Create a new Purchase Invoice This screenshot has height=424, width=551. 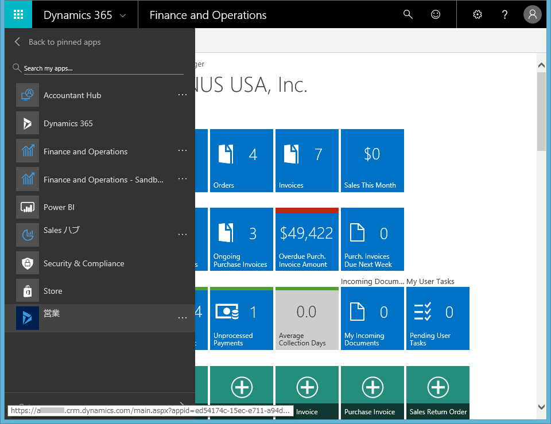tap(372, 393)
